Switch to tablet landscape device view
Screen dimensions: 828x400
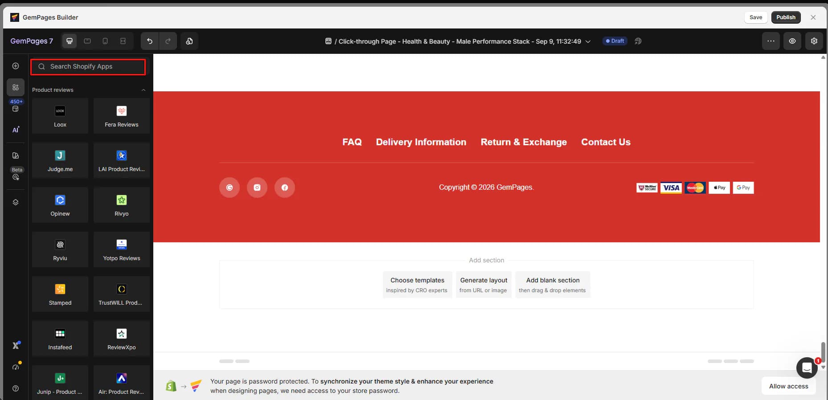coord(87,41)
